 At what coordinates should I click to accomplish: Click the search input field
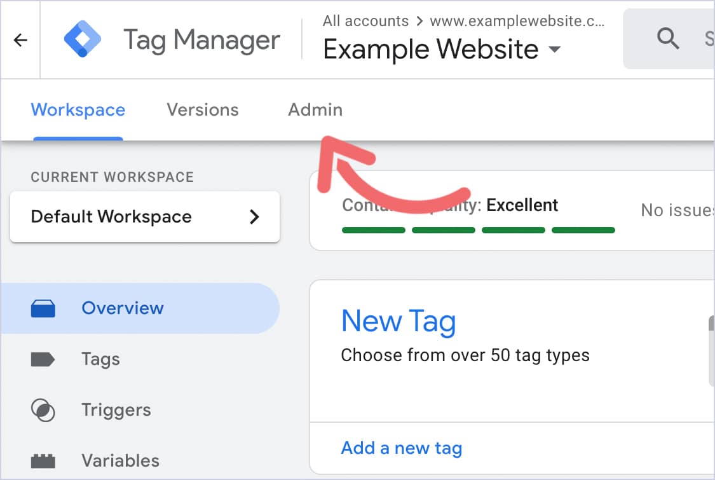coord(669,38)
